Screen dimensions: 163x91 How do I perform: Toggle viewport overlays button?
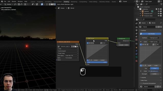42,4
